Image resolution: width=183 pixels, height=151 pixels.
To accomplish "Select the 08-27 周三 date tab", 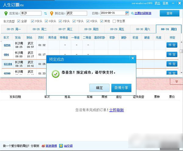I will (66, 29).
